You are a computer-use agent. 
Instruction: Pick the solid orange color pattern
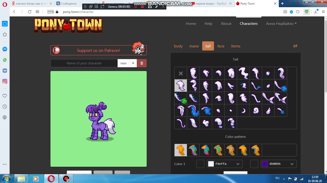[x=181, y=150]
